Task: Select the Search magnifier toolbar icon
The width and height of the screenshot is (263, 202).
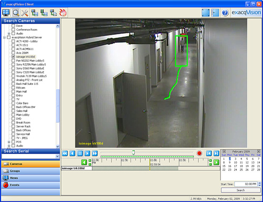Action: coord(16,13)
